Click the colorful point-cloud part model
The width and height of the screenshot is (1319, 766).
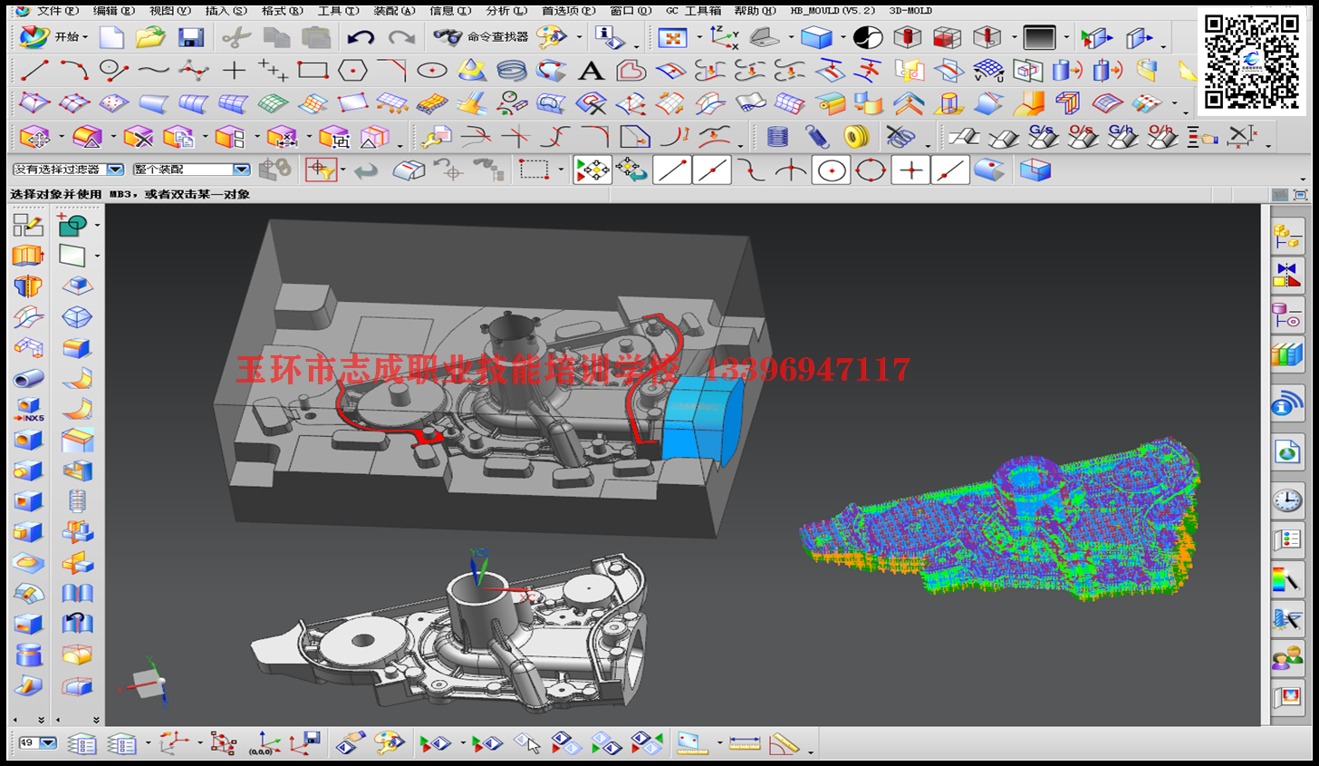(x=1001, y=519)
